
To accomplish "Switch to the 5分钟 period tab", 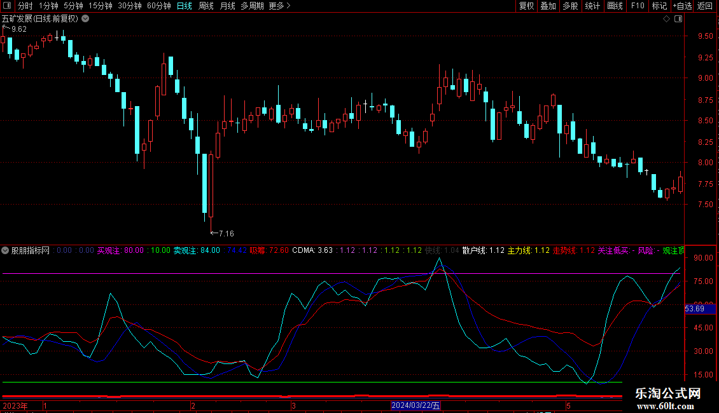I will point(73,6).
